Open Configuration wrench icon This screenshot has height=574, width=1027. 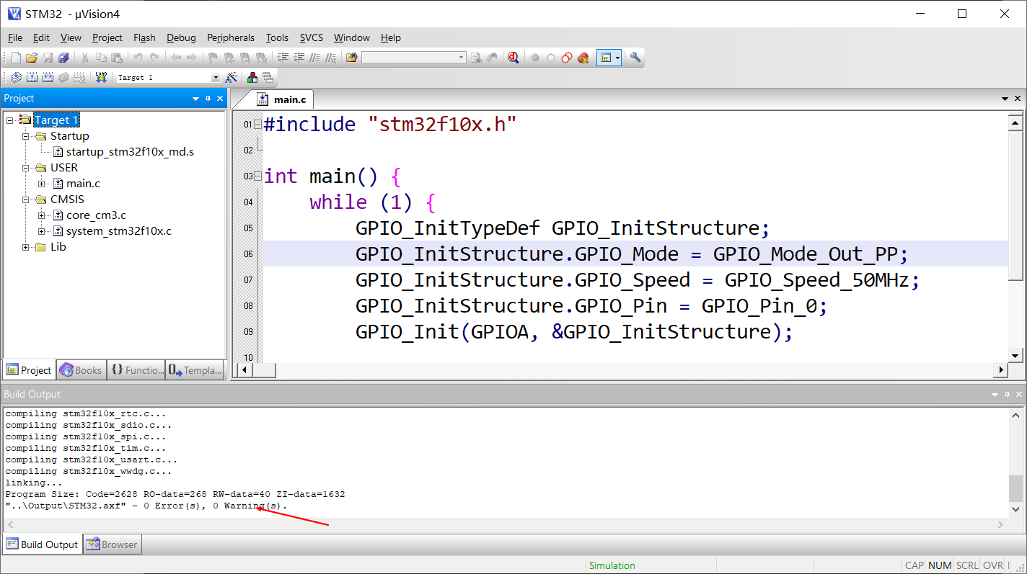(635, 58)
